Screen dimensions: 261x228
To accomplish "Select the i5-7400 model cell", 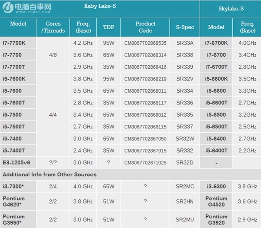I will click(18, 138).
